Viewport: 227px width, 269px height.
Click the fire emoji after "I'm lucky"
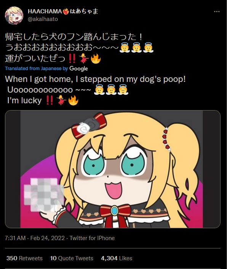point(73,100)
